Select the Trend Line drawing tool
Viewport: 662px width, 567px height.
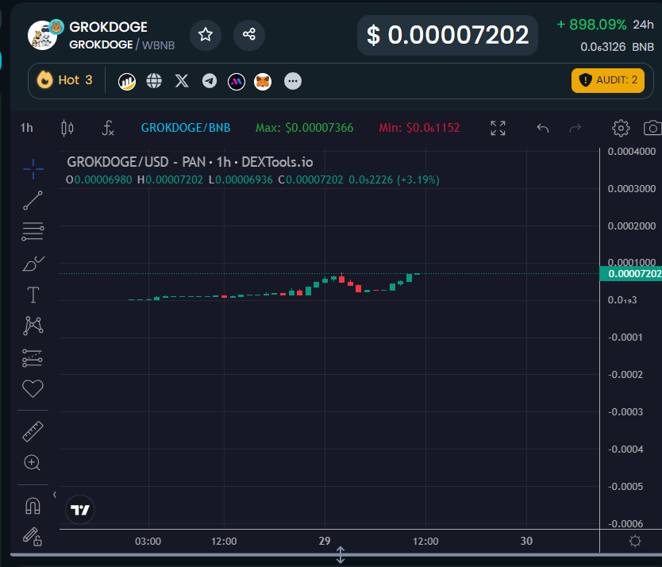(x=33, y=200)
